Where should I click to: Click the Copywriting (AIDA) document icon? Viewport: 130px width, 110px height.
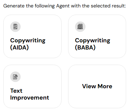click(15, 27)
